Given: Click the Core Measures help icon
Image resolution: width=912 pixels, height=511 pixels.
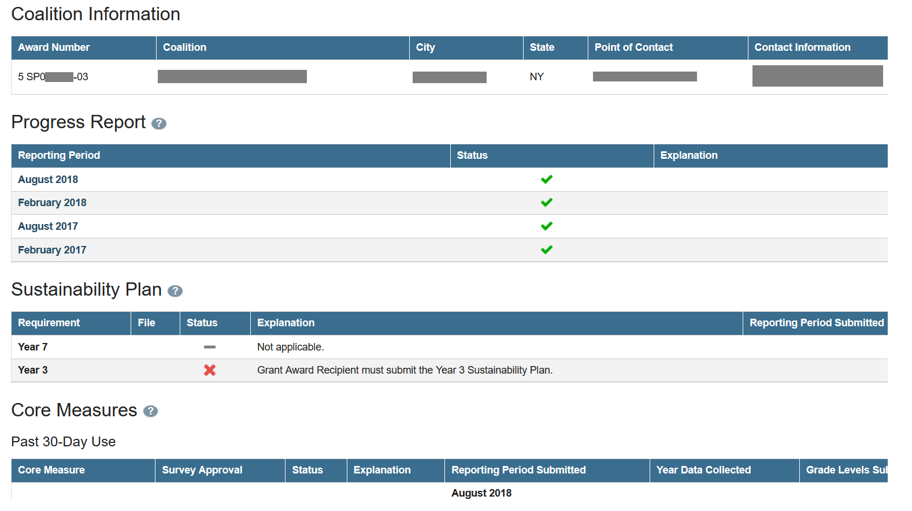Looking at the screenshot, I should (x=150, y=411).
